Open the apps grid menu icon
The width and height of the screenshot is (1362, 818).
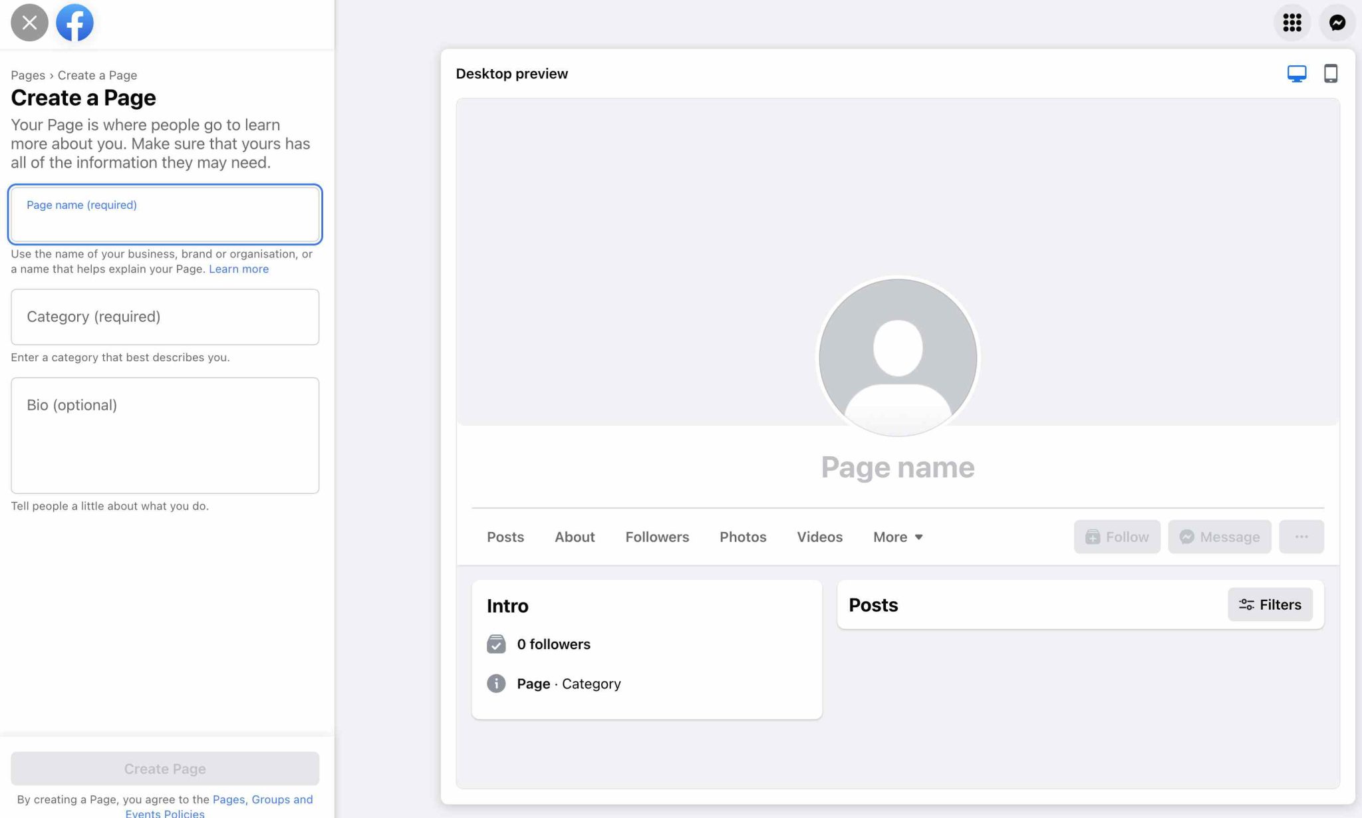pos(1292,23)
